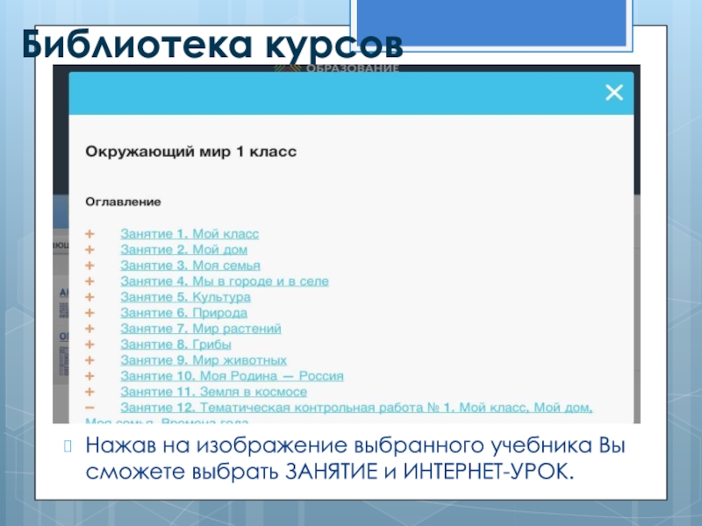This screenshot has width=702, height=526.
Task: Open link Занятие 4. Мы в городе и в селе
Action: tap(225, 281)
